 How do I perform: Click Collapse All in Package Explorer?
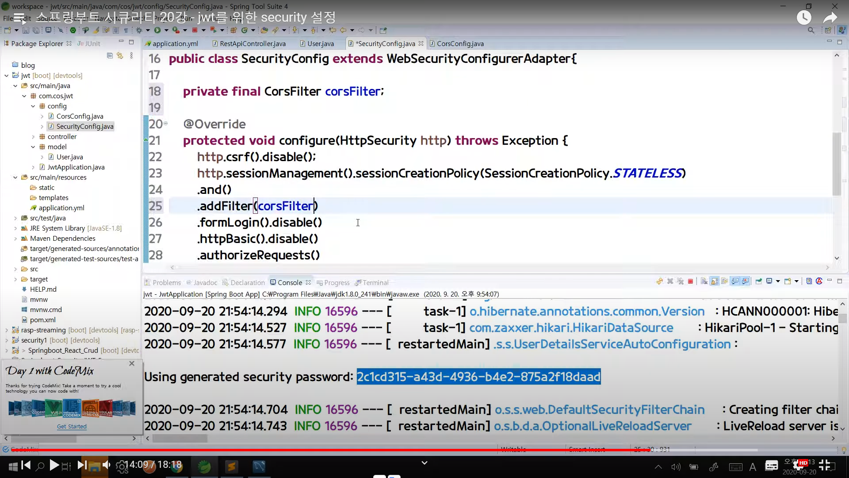tap(110, 56)
